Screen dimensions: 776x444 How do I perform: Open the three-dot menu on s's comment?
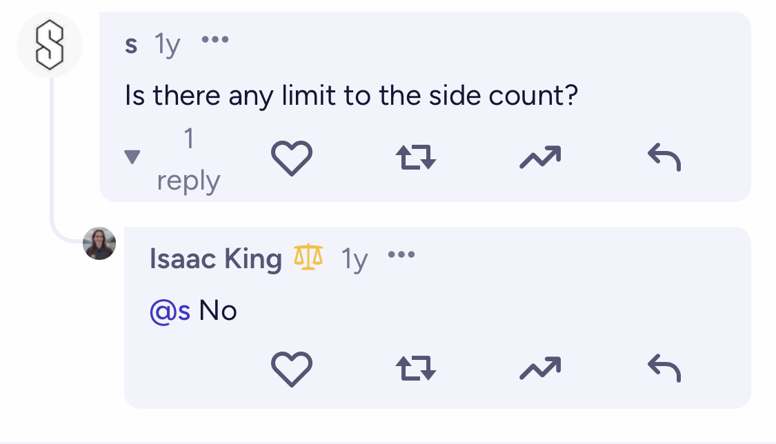point(215,39)
